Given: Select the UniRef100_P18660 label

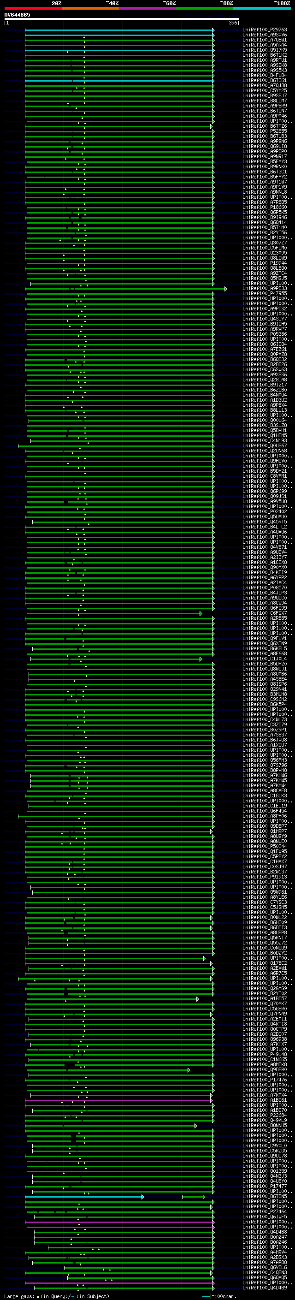Looking at the screenshot, I should pyautogui.click(x=265, y=207).
